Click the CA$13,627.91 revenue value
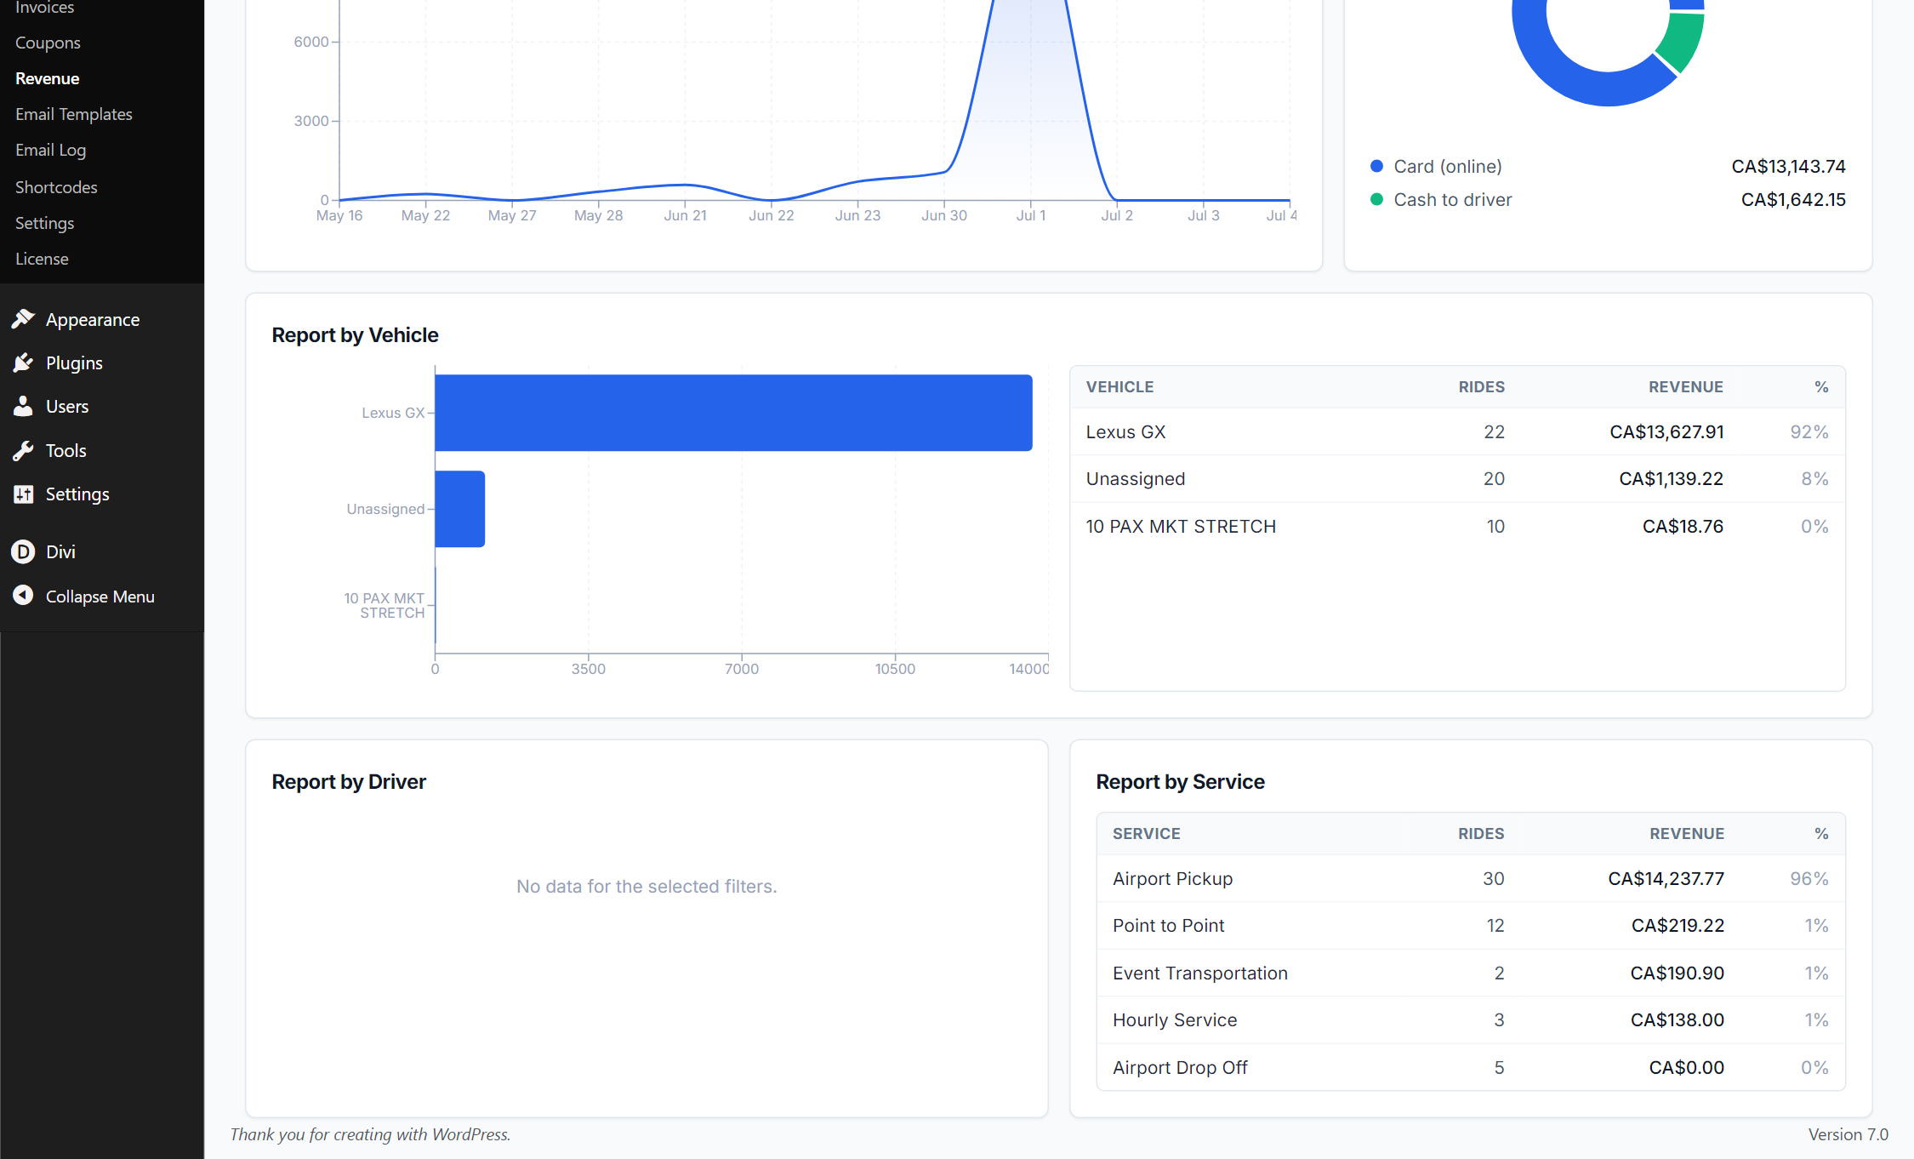Screen dimensions: 1914x1159 point(1666,432)
